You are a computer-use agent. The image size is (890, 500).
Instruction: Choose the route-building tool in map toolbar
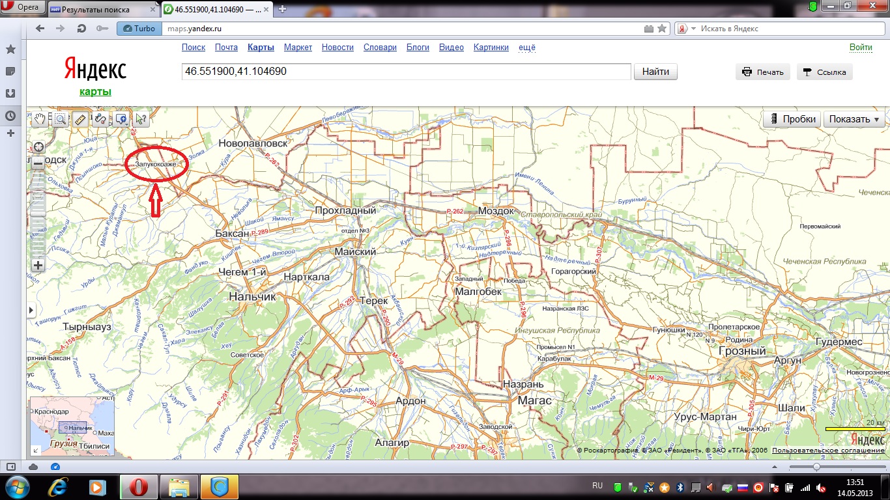pyautogui.click(x=100, y=118)
